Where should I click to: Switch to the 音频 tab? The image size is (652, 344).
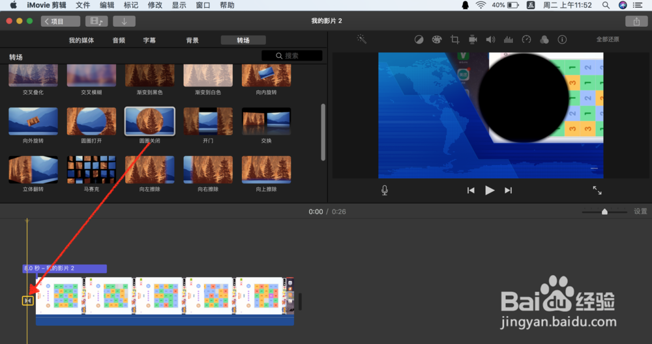[x=119, y=40]
